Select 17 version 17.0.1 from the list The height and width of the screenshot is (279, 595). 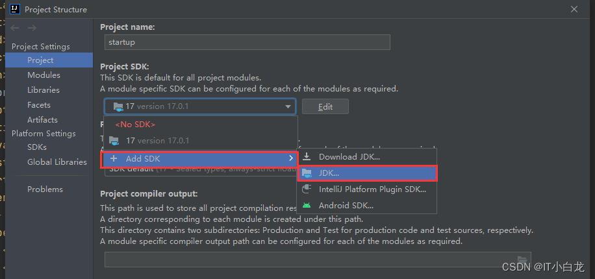pyautogui.click(x=200, y=141)
